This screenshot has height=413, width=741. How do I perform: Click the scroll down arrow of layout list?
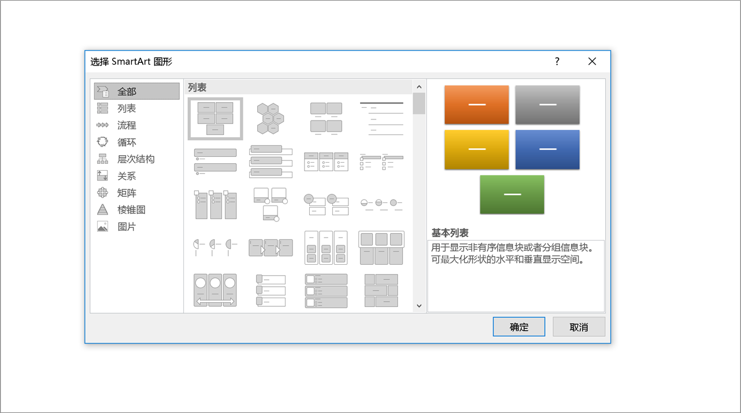[x=420, y=306]
